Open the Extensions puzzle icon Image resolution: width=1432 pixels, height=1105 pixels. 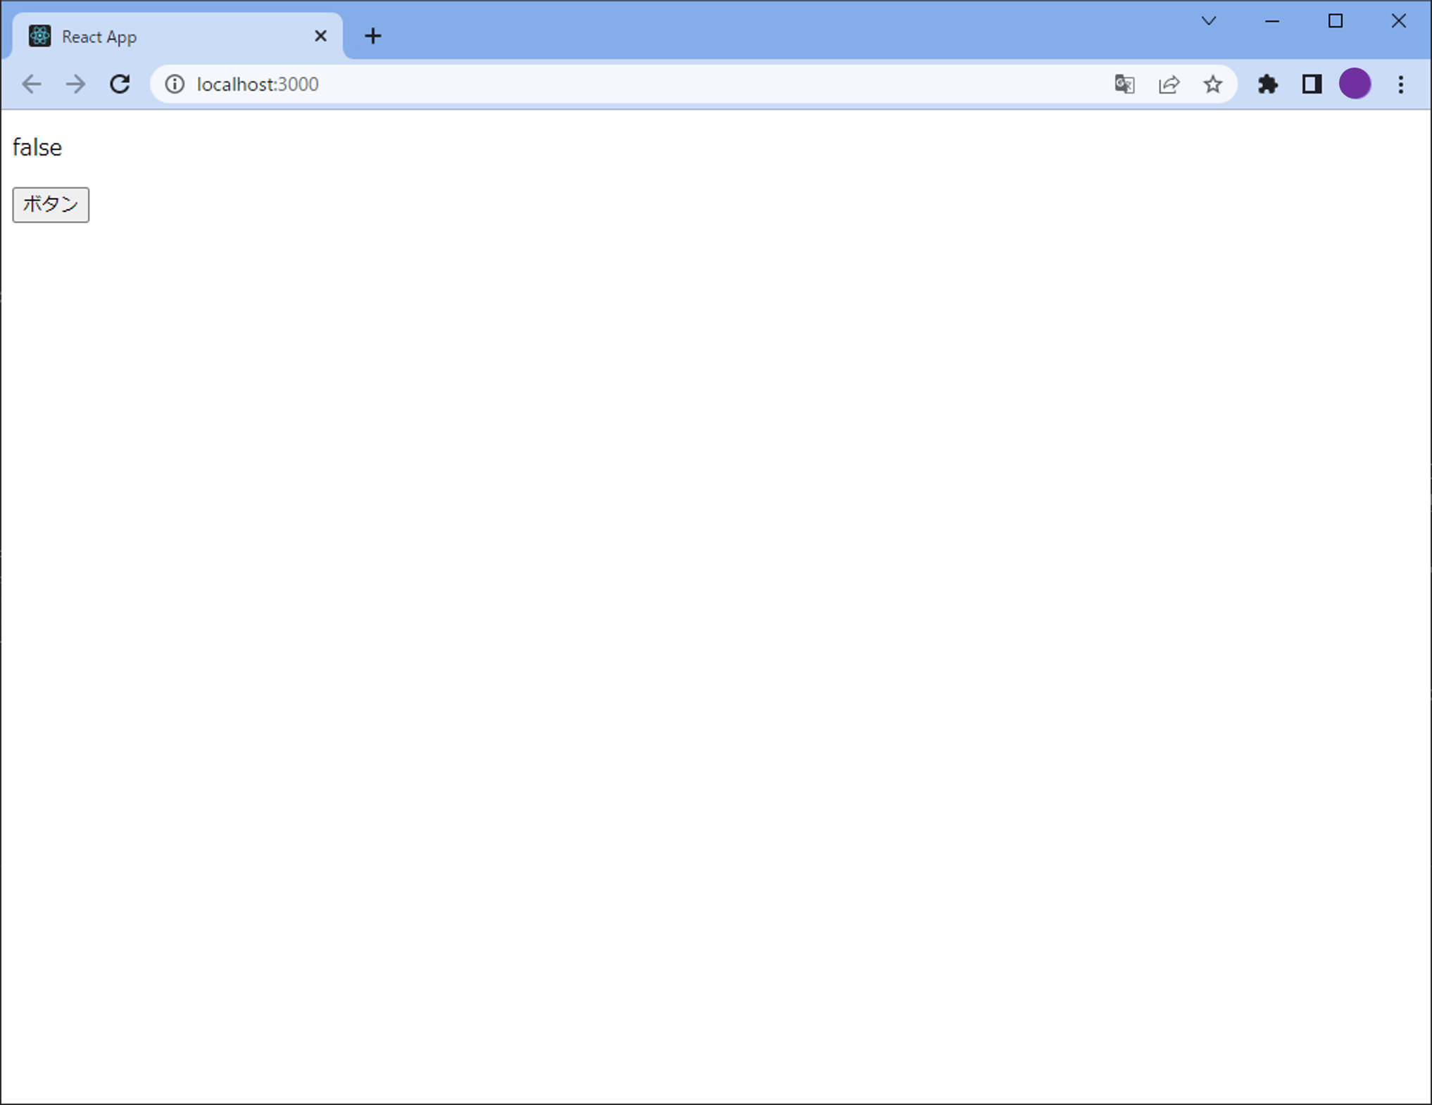coord(1268,84)
